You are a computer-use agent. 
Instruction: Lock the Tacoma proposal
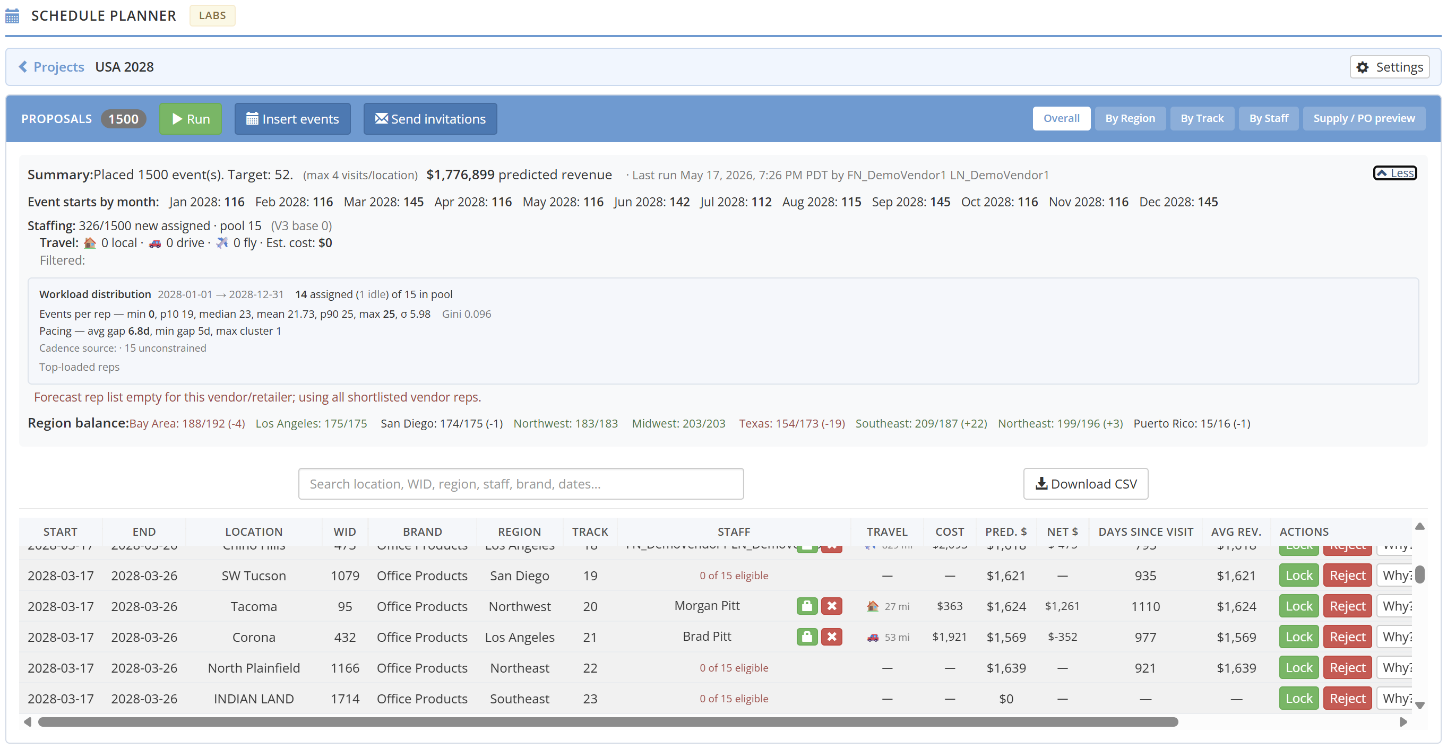1299,606
